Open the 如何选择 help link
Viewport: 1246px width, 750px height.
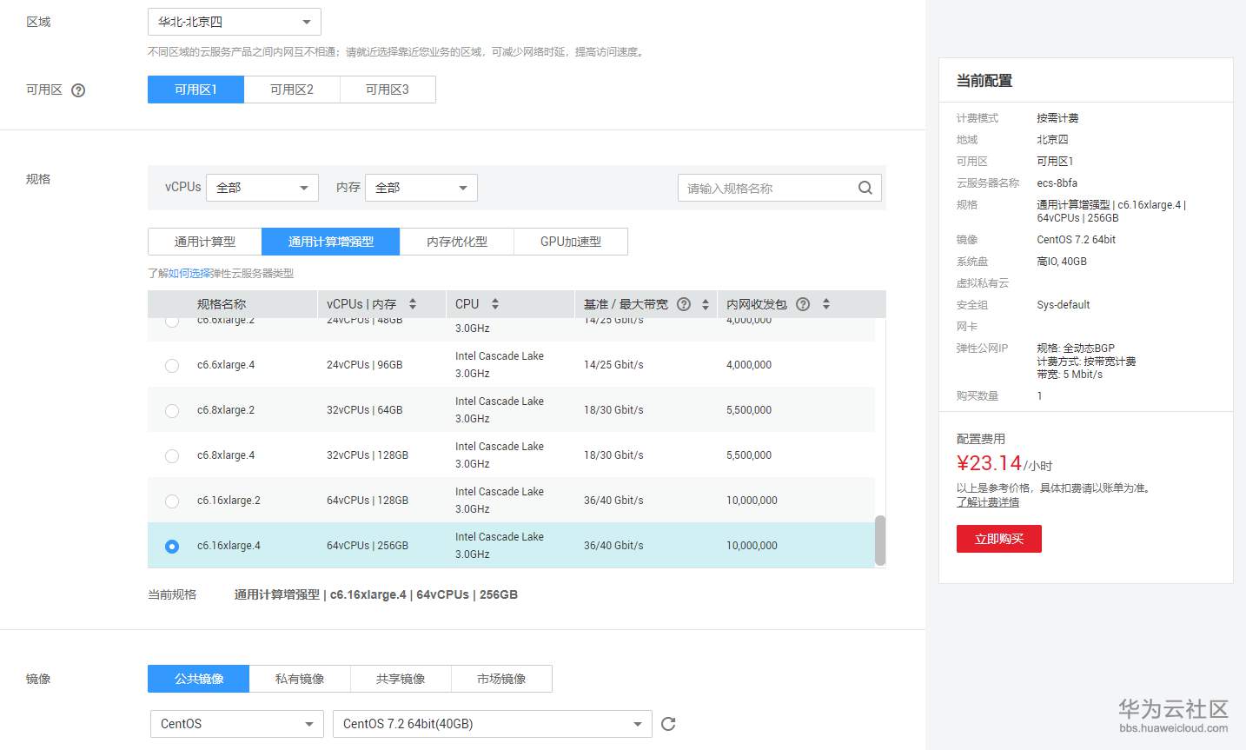189,273
